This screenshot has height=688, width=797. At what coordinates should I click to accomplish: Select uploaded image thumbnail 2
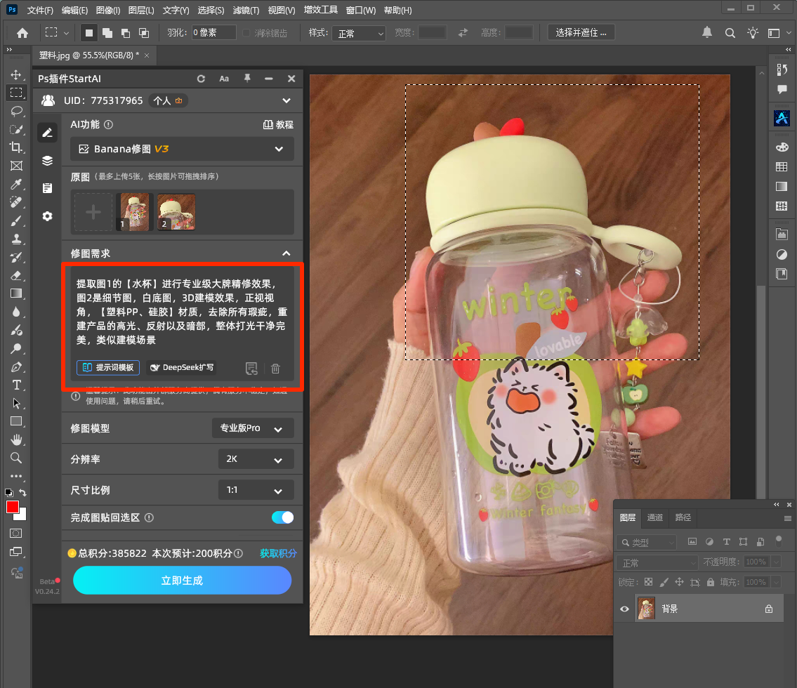pos(176,213)
